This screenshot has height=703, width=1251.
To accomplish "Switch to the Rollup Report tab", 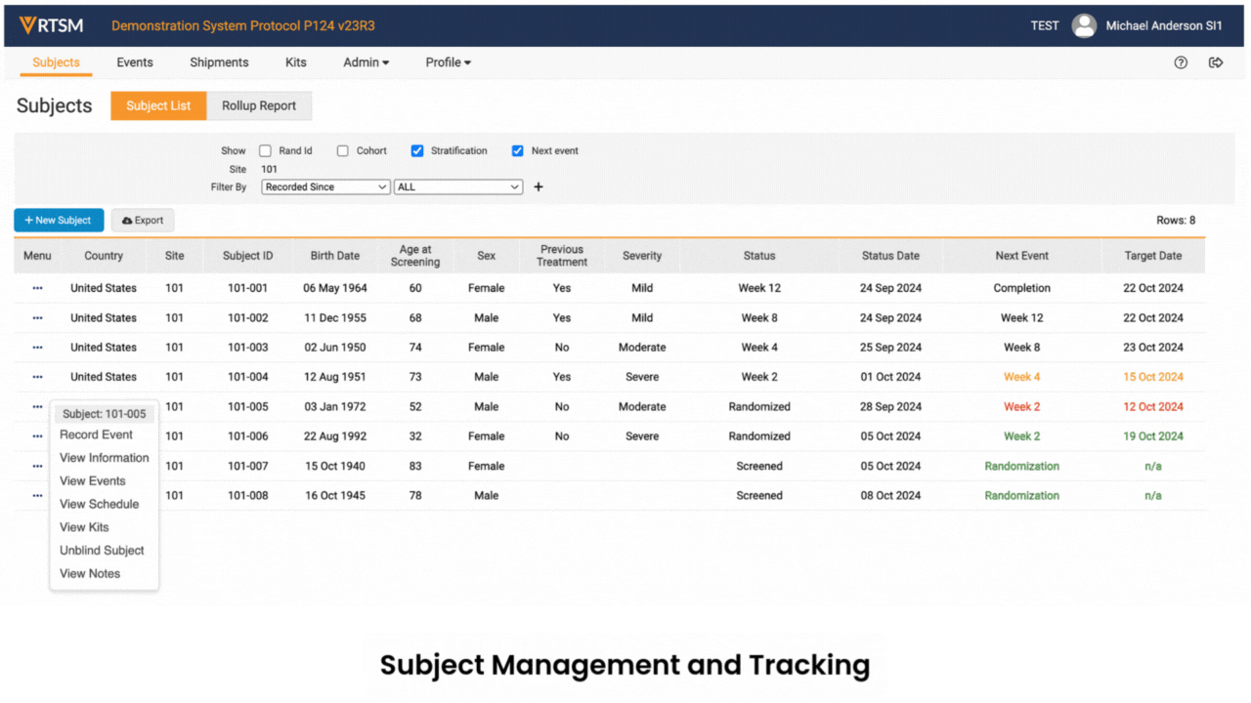I will coord(259,105).
